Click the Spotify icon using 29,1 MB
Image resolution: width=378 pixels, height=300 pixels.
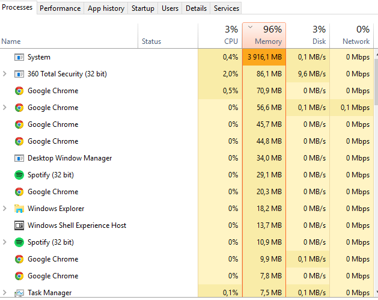pos(19,175)
